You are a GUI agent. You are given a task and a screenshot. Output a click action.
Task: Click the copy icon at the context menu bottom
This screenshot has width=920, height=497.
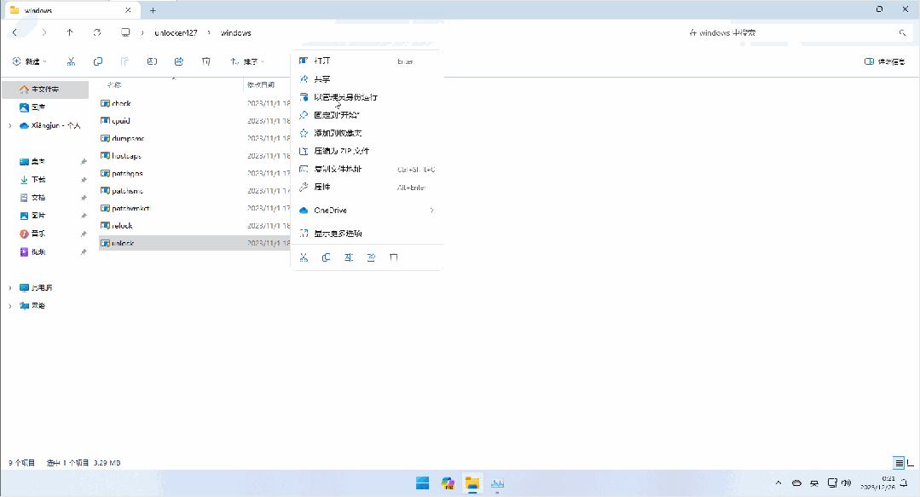[325, 257]
